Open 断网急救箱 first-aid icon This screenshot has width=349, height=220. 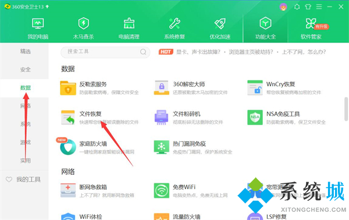[x=68, y=190]
